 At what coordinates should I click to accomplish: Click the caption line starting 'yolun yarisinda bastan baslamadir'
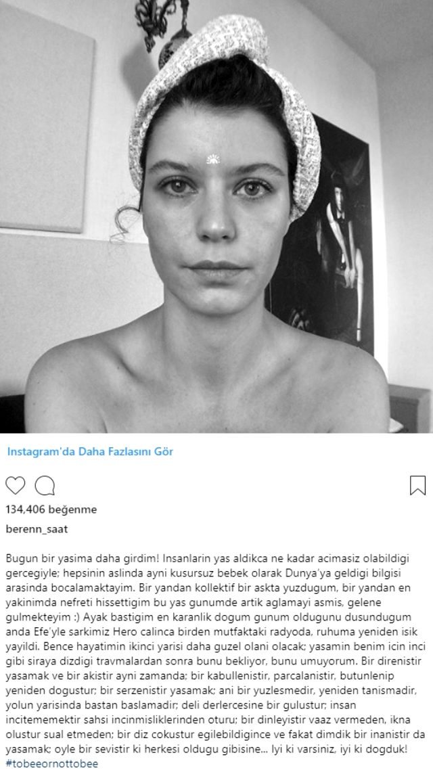click(181, 705)
